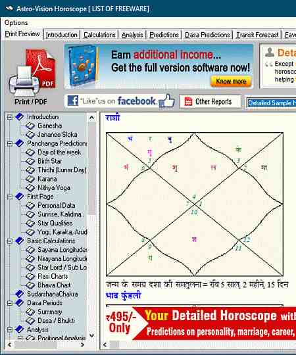
Task: Click the tree vertical scrollbar thumb
Action: [91, 168]
